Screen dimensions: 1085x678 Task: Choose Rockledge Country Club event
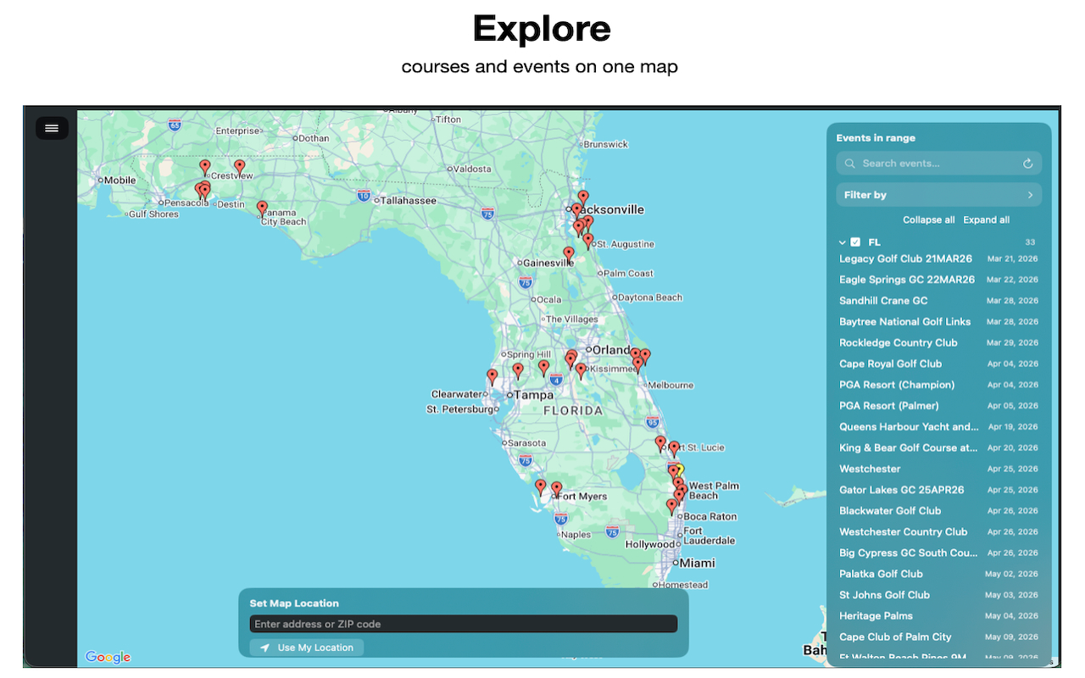[x=938, y=343]
